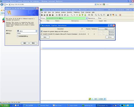Click the Internet Explorer back button
The width and height of the screenshot is (134, 107).
2,5
